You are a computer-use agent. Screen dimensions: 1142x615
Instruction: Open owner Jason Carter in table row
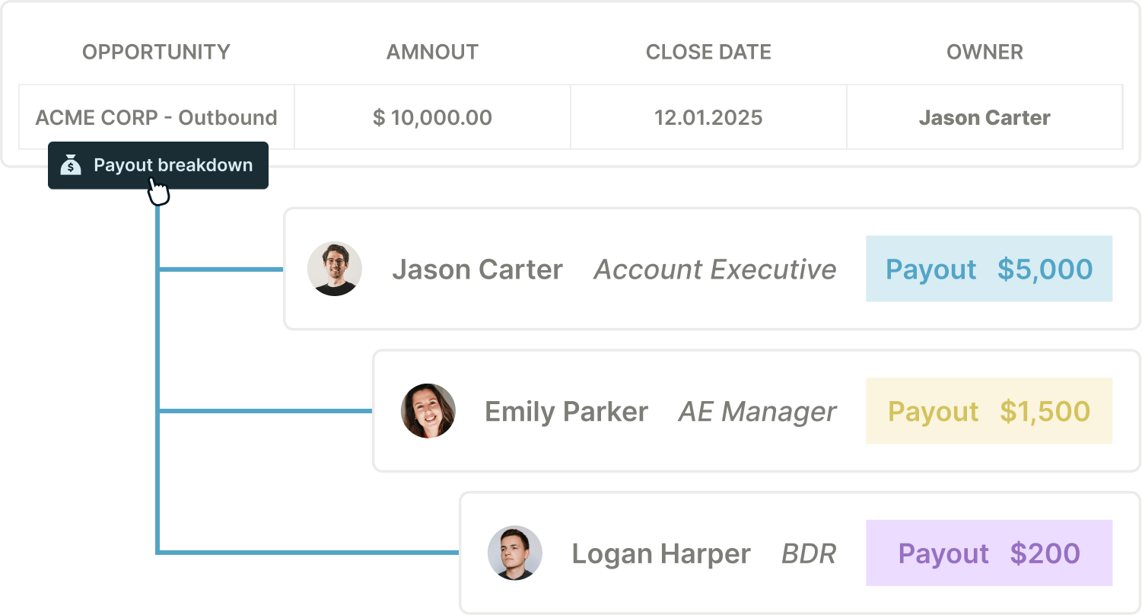click(x=985, y=117)
